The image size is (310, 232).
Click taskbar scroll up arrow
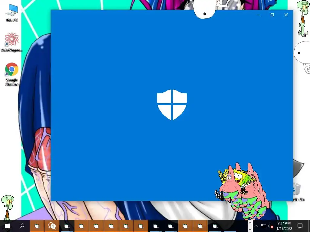coord(250,223)
